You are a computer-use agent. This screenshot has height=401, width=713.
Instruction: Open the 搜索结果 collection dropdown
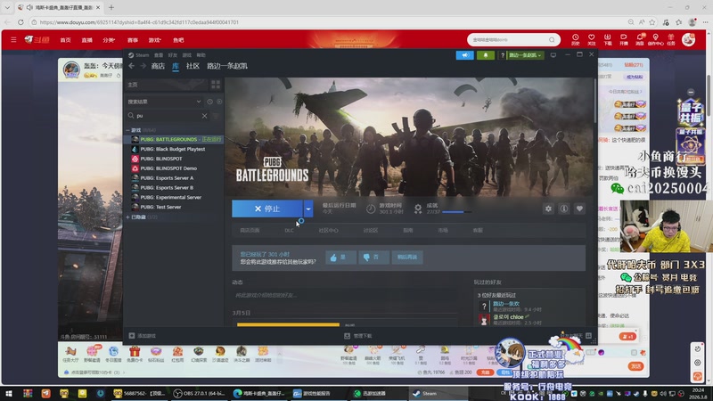(198, 102)
